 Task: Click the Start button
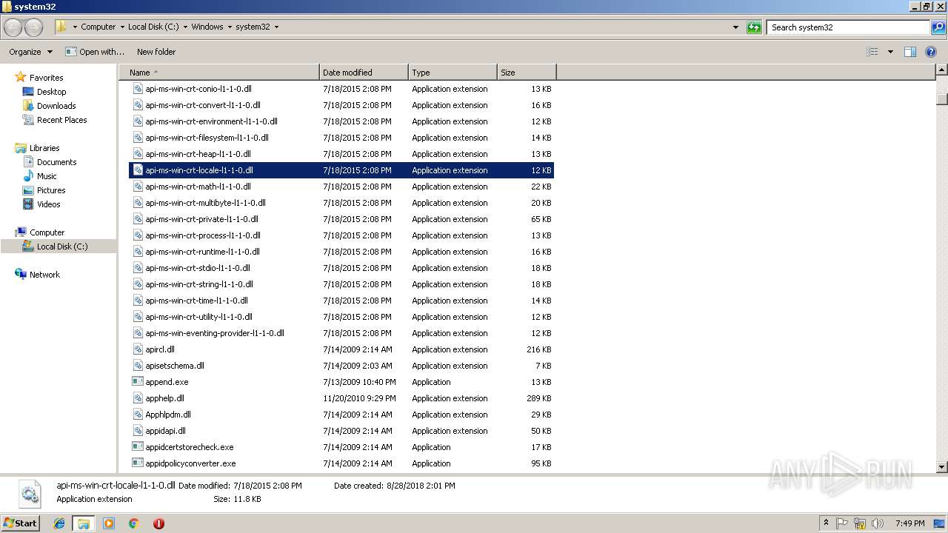pos(20,523)
